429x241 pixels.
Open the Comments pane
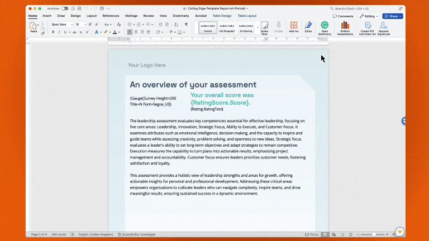343,16
